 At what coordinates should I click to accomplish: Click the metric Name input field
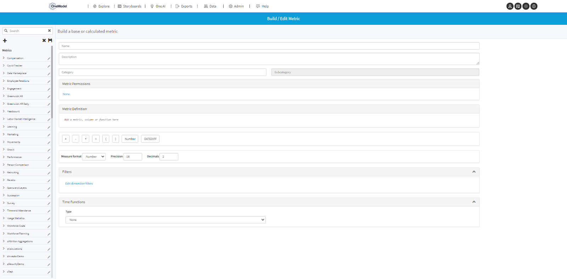coord(269,46)
